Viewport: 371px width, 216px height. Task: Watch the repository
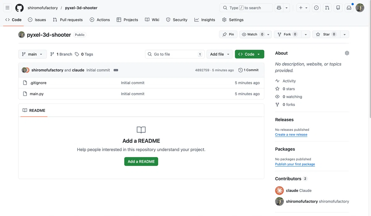click(x=253, y=34)
